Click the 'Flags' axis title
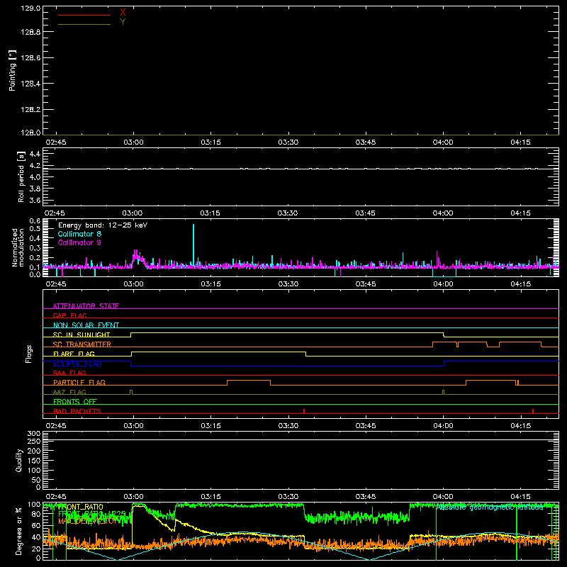Image resolution: width=567 pixels, height=567 pixels. coord(29,354)
